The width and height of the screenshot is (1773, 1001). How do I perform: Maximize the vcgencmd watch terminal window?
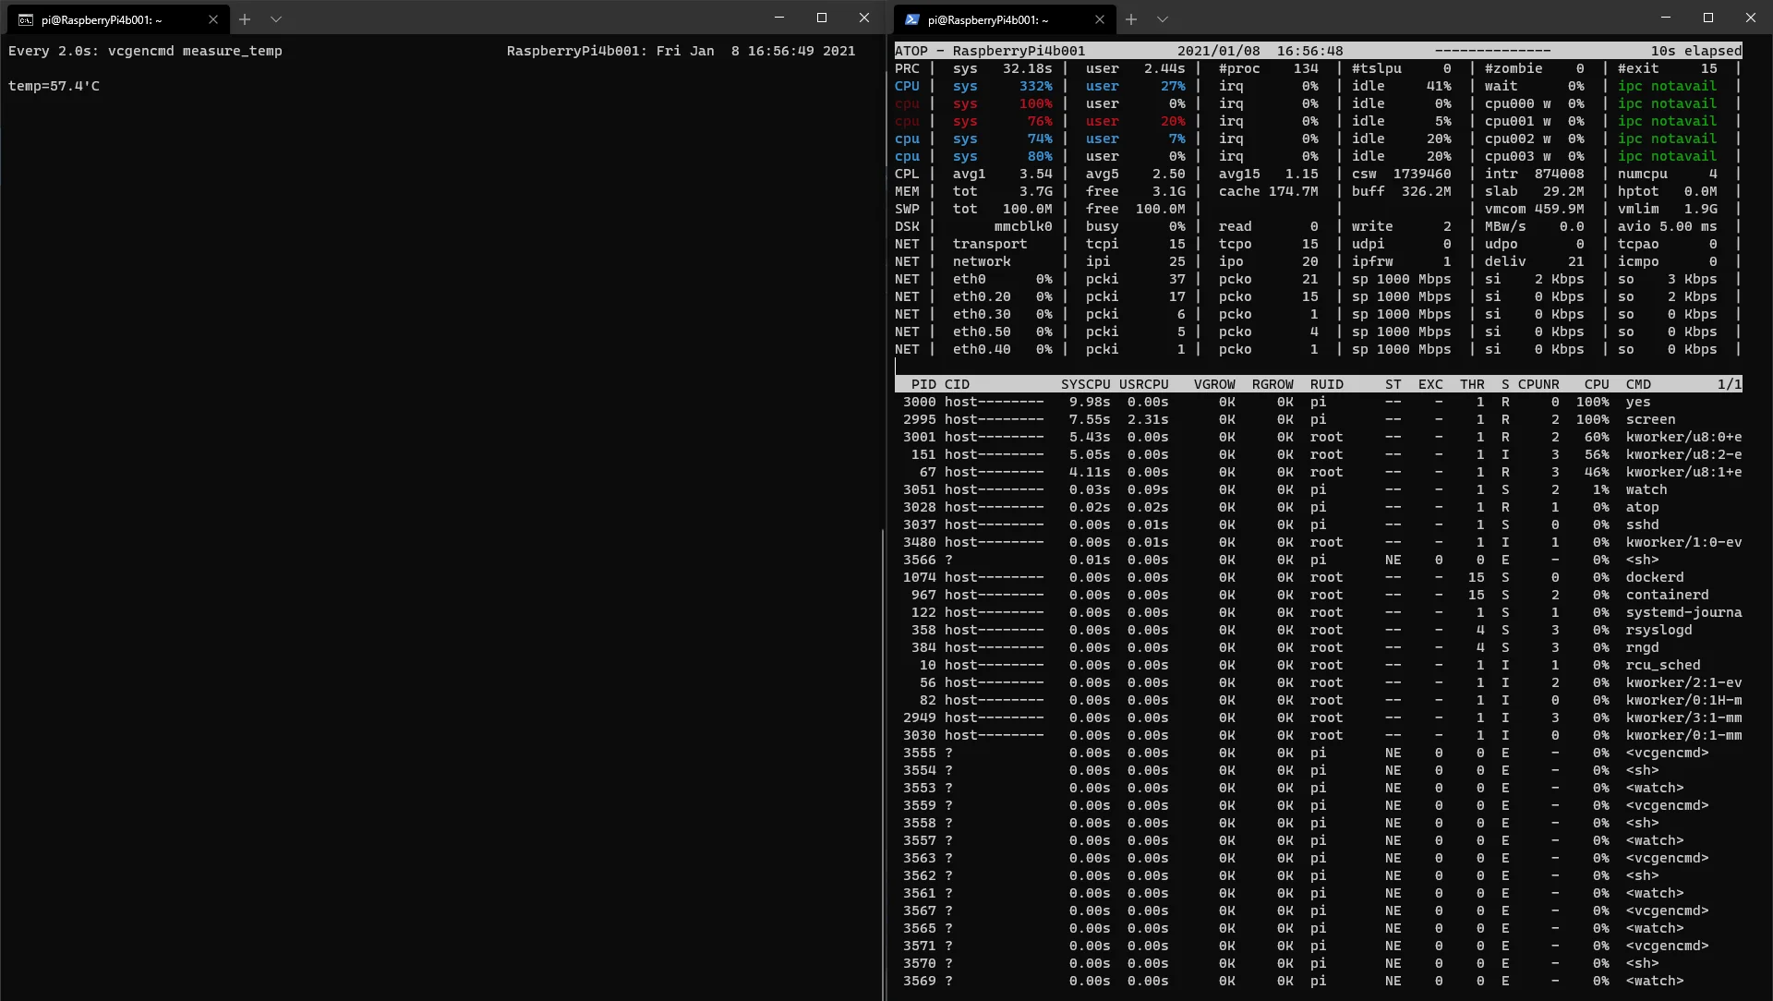pos(822,18)
